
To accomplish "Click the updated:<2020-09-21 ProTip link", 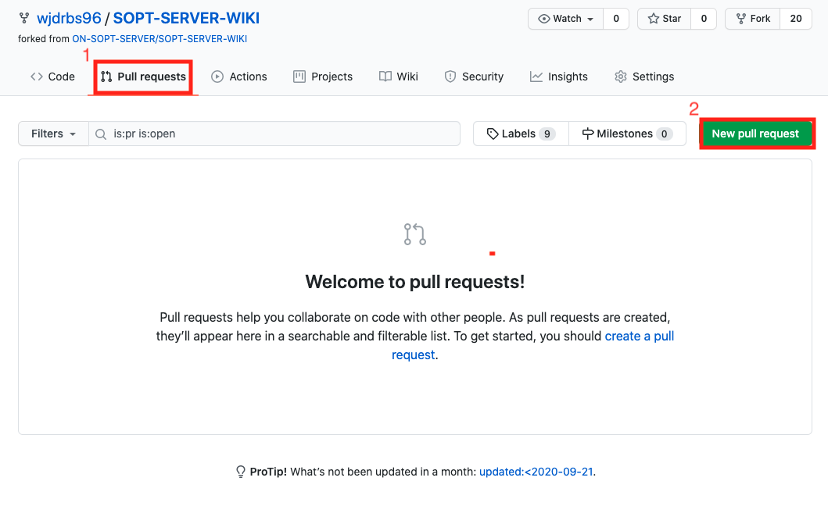I will coord(536,472).
